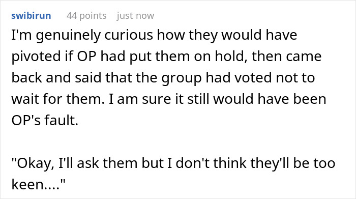Click the 44 points score
Viewport: 356px width, 199px height.
point(86,16)
